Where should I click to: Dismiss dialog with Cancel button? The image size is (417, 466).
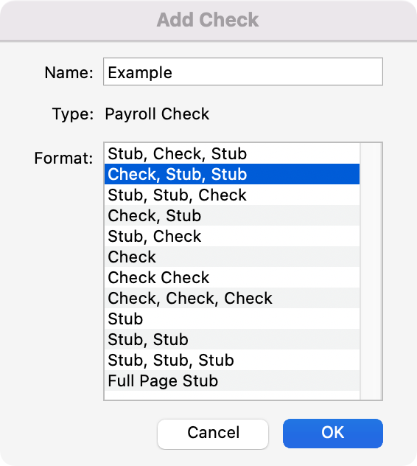click(213, 434)
